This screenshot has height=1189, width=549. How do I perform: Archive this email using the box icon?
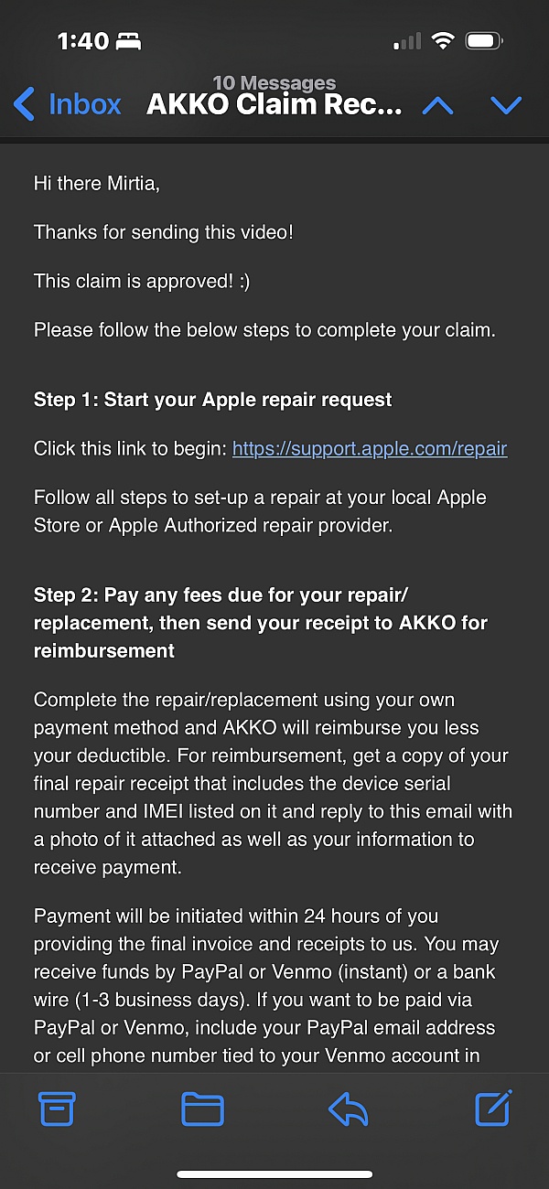(x=57, y=1109)
